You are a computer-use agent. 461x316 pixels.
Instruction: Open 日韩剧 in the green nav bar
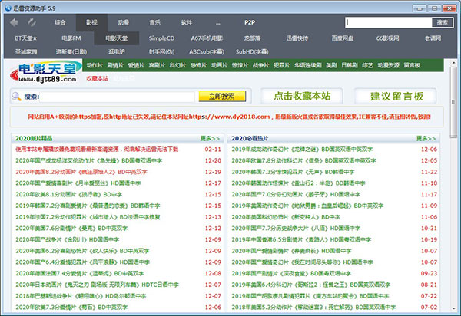click(350, 65)
